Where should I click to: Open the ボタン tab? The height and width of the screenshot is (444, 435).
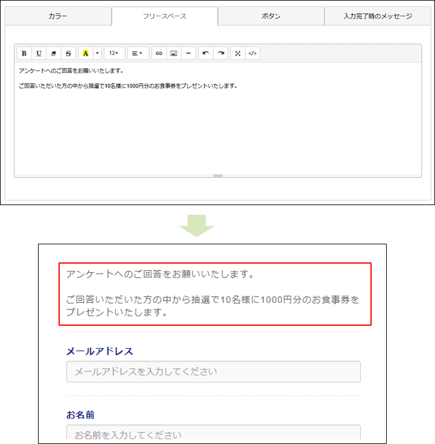pos(271,16)
